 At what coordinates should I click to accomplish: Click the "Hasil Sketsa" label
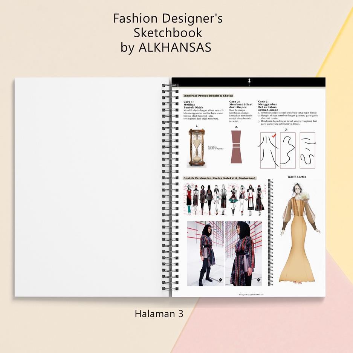tap(297, 177)
